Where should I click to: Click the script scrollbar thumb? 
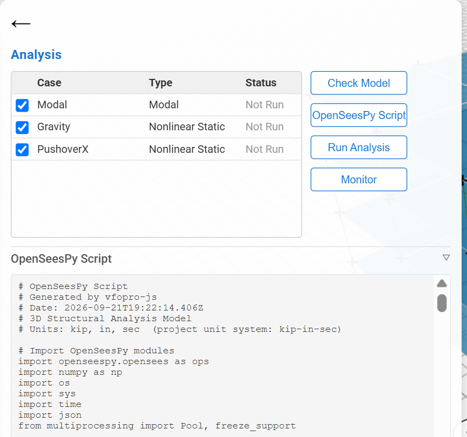tap(442, 303)
